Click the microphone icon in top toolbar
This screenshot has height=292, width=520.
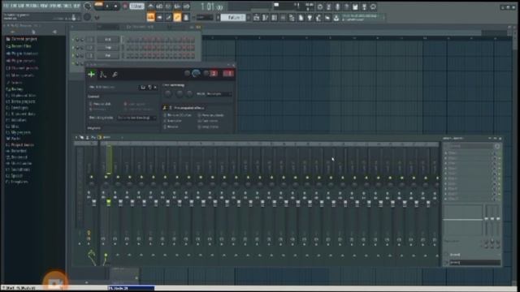tap(337, 6)
